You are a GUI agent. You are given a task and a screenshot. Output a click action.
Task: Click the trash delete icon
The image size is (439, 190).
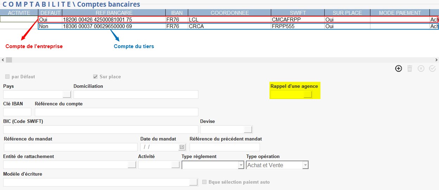click(x=409, y=68)
